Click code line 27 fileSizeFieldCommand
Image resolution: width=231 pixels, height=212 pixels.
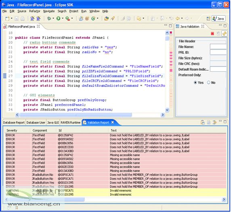pos(90,76)
